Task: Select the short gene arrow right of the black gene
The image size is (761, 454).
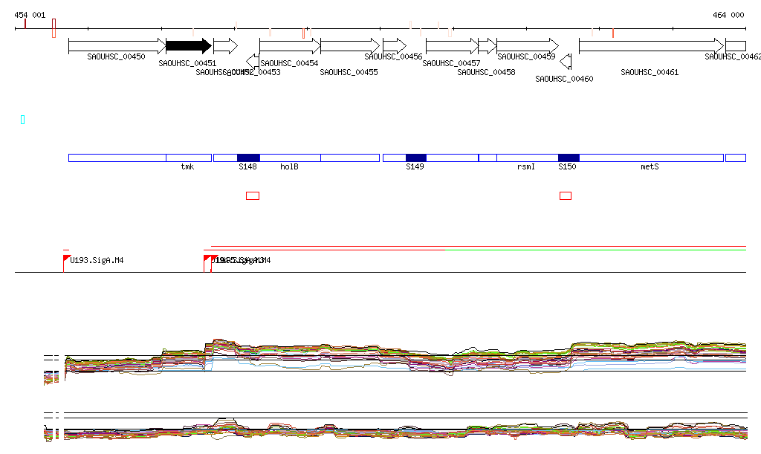Action: point(226,46)
